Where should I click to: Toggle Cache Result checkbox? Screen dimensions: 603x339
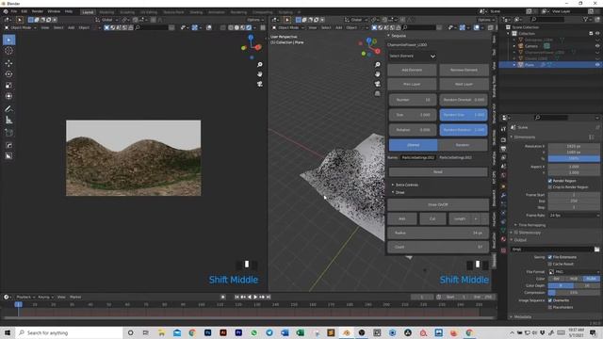(x=550, y=264)
